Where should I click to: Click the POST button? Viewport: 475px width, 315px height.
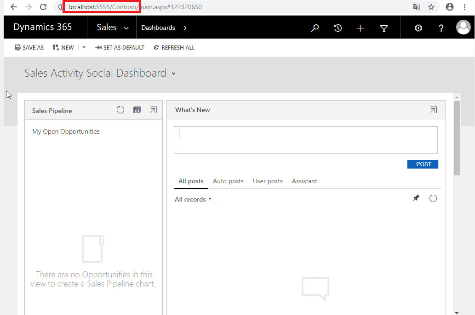coord(422,164)
